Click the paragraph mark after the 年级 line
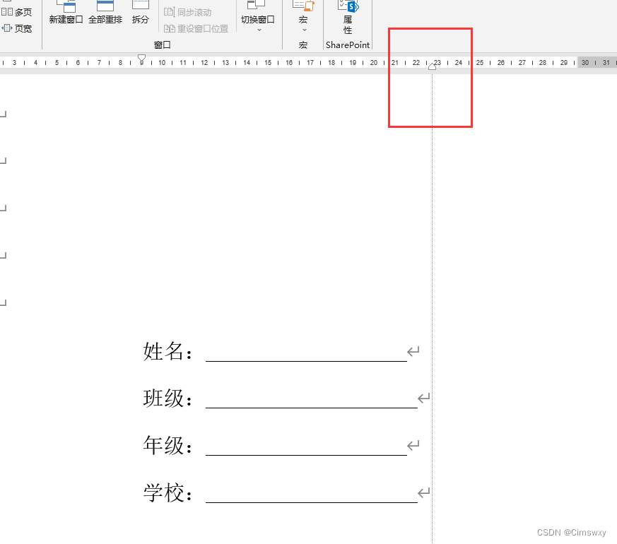Screen dimensions: 617x544 [x=413, y=445]
